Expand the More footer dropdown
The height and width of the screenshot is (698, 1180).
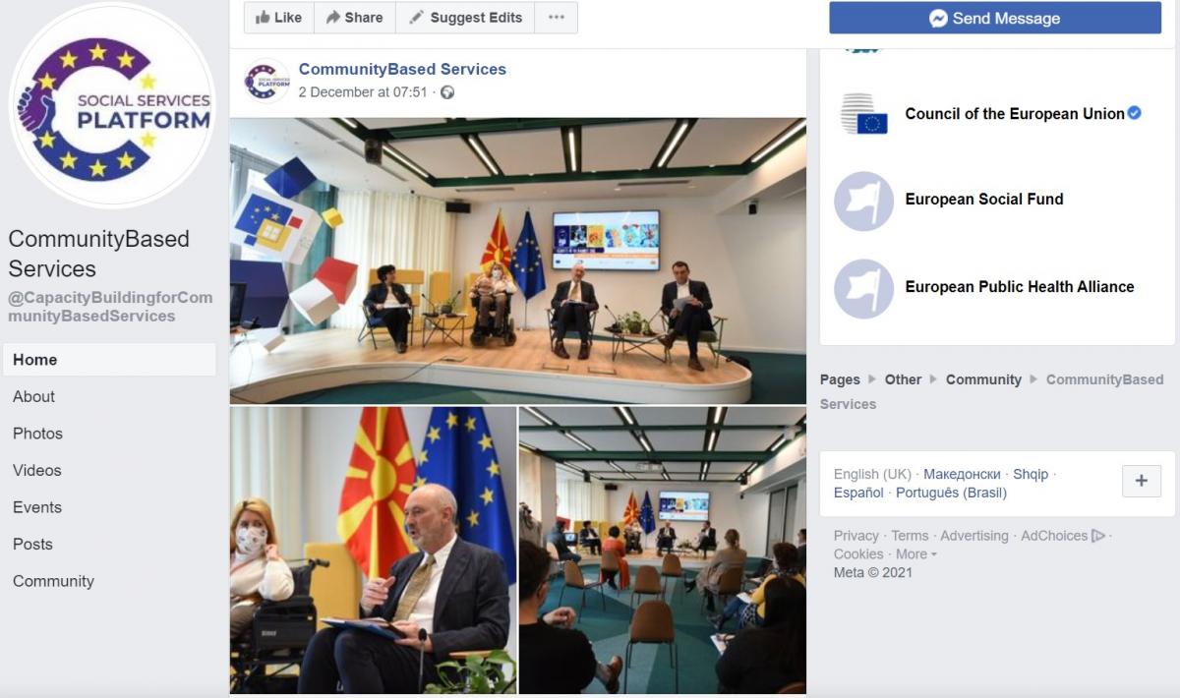[x=915, y=553]
